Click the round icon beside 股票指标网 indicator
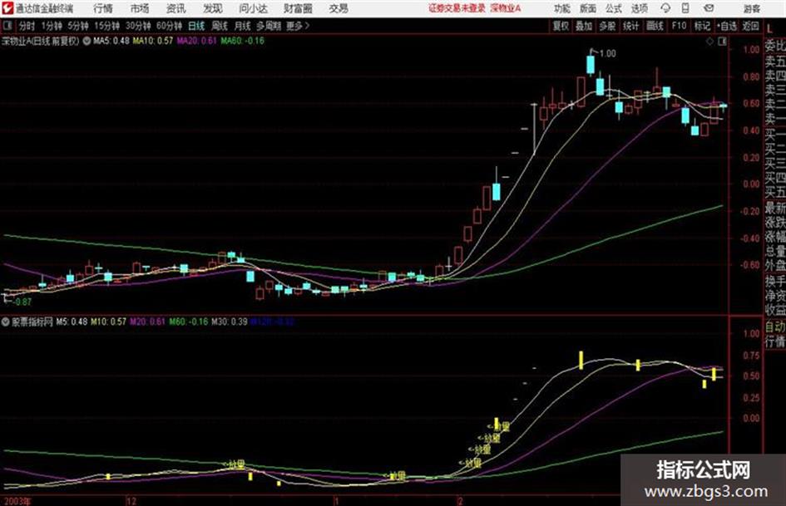Viewport: 786px width, 506px height. [6, 322]
